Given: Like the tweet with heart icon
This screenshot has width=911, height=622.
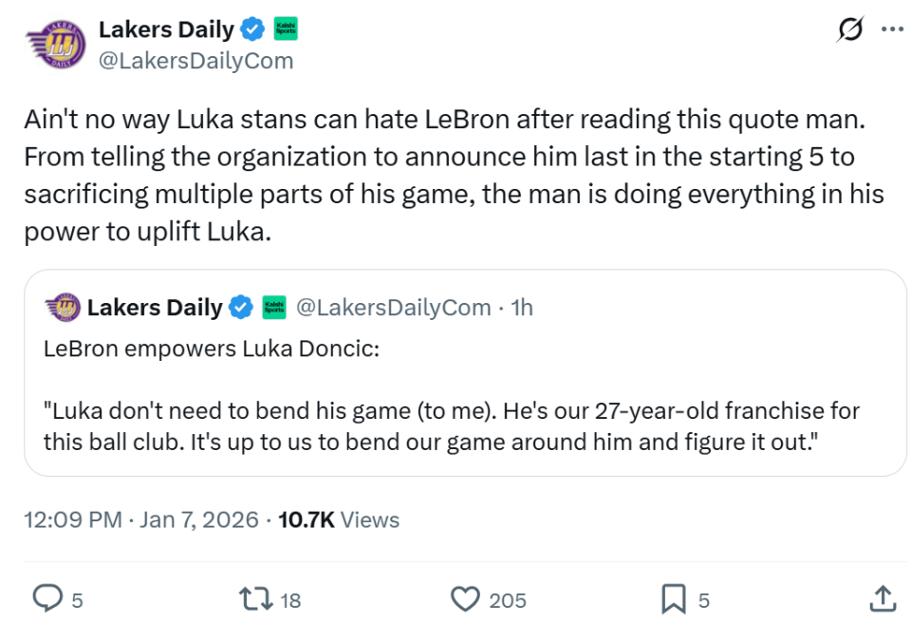Looking at the screenshot, I should tap(465, 598).
